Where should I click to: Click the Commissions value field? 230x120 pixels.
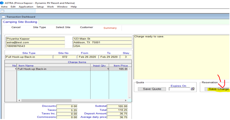coord(67,117)
